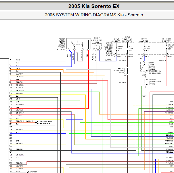Viewport: 174px width, 173px height.
Task: Click pin 35 GRN/BLK wire label
Action: click(20, 155)
